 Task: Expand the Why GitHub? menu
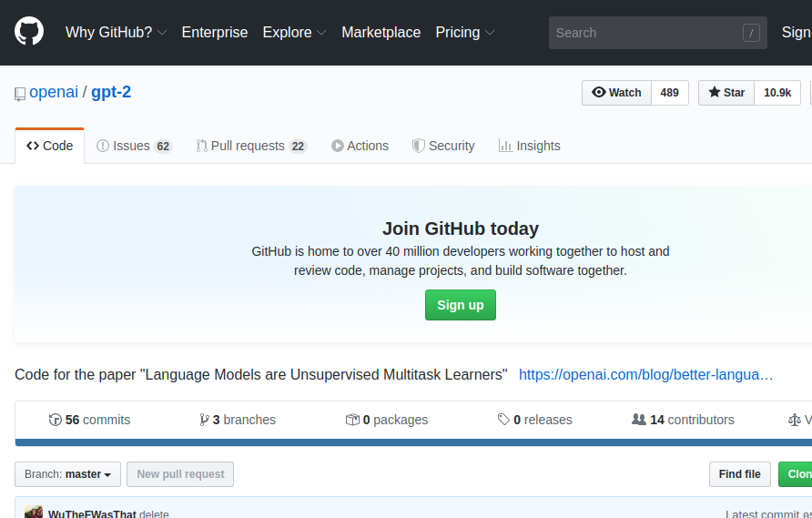click(116, 32)
